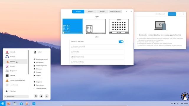Open the Images folder from the menu
This screenshot has height=106, width=189.
coord(37,72)
